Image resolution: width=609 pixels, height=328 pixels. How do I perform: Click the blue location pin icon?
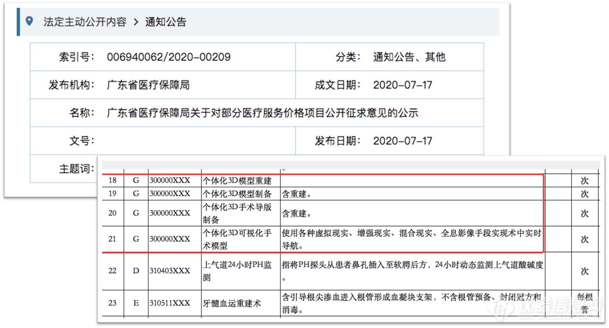point(29,21)
